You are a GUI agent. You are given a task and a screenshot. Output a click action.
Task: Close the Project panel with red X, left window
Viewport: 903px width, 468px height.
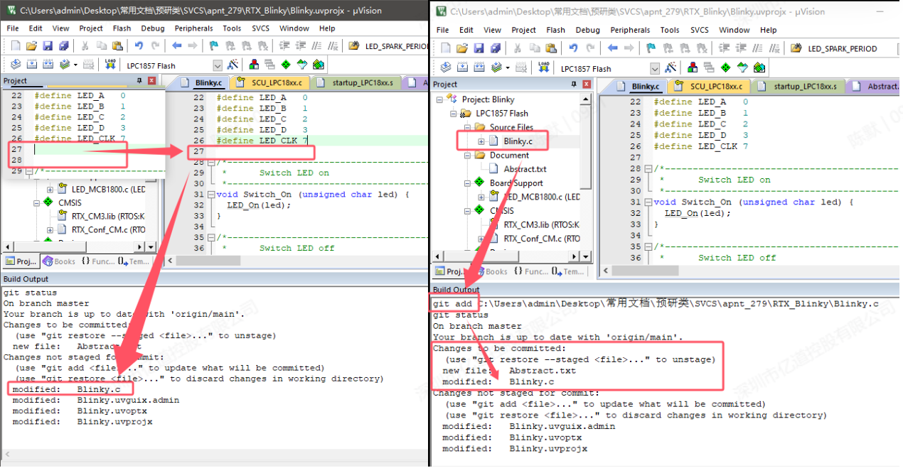click(151, 81)
